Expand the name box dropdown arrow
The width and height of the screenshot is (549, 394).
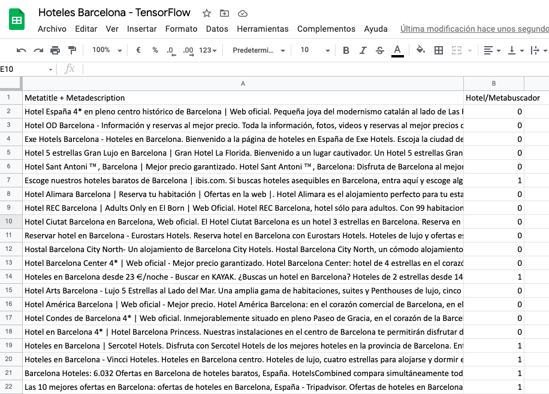tap(50, 69)
